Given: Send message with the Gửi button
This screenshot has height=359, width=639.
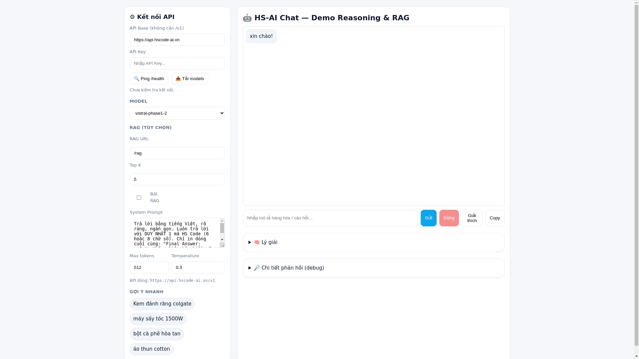Looking at the screenshot, I should 428,218.
